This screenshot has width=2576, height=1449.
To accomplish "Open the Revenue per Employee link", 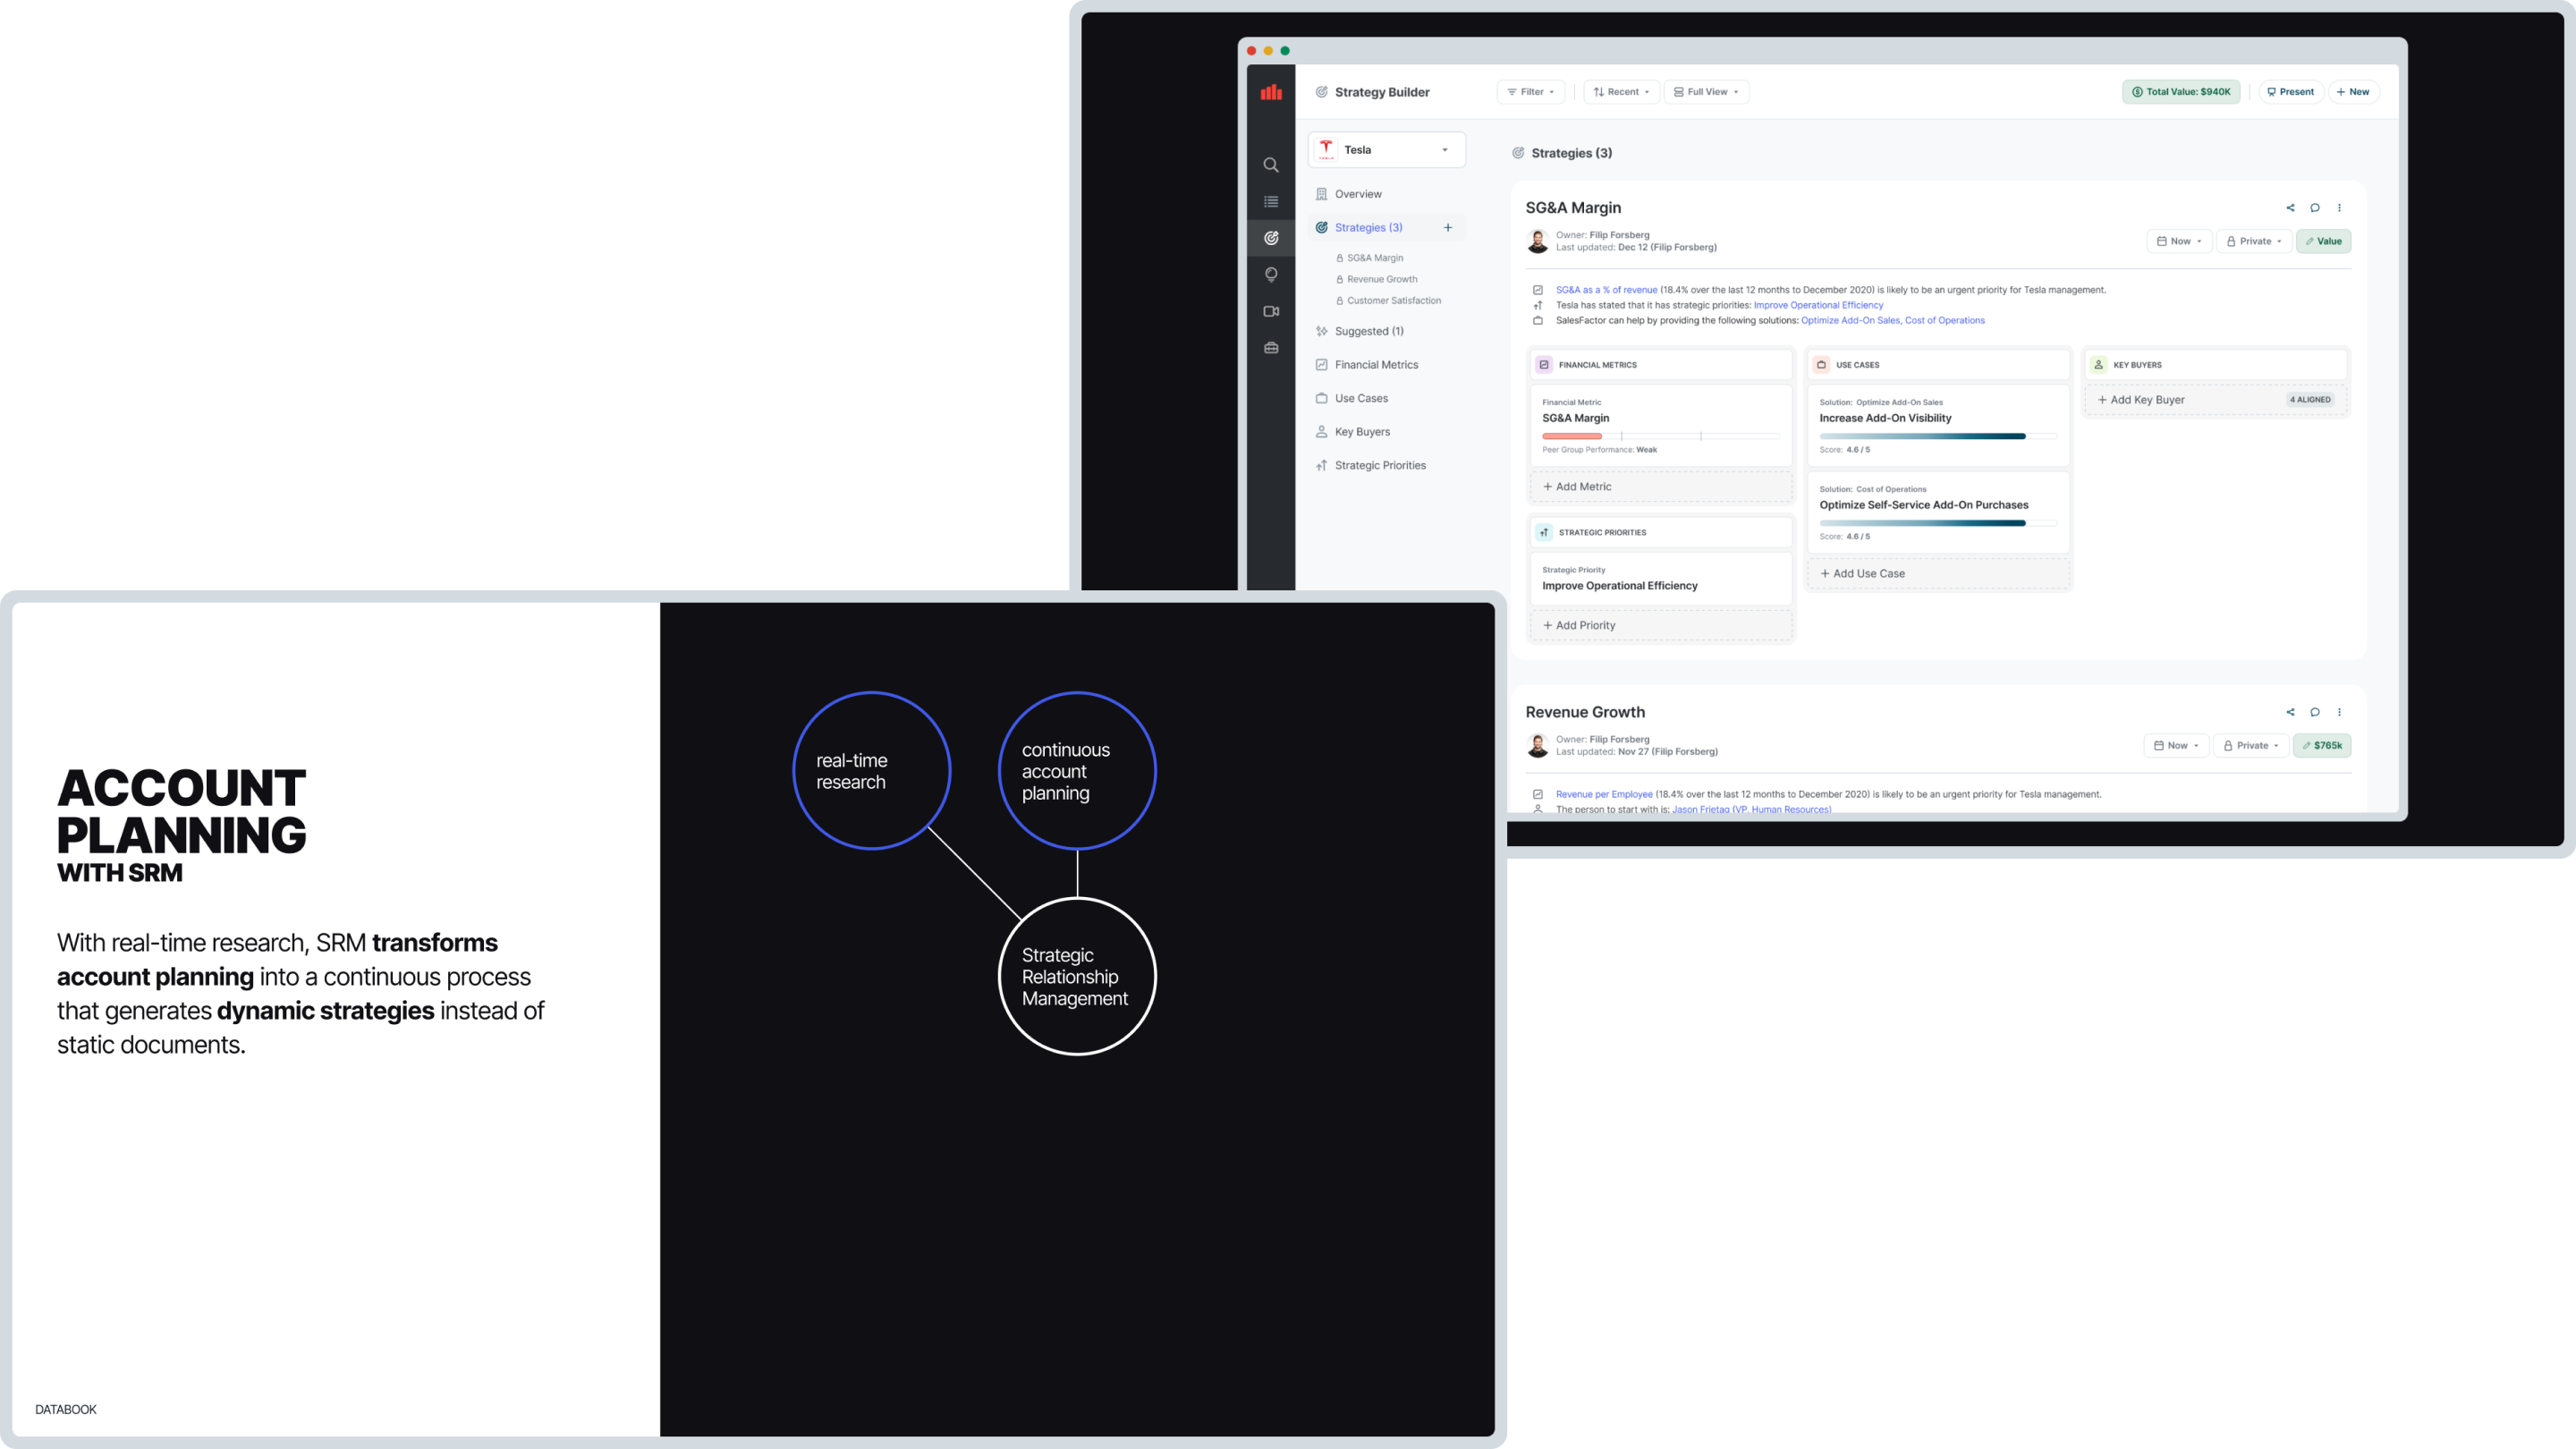I will 1604,794.
